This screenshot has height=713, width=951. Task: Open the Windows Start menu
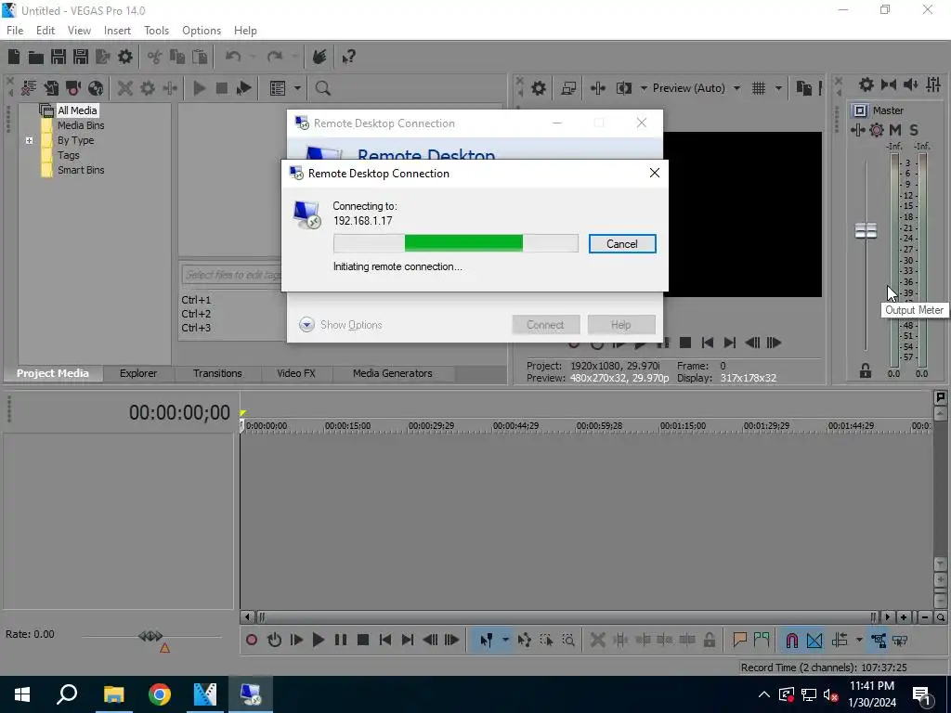(22, 694)
